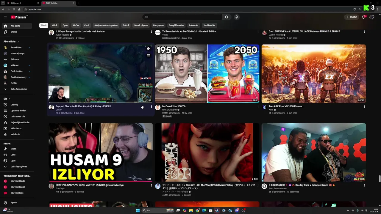Select the Yeni öneriler chip
The height and width of the screenshot is (214, 381).
(x=209, y=25)
